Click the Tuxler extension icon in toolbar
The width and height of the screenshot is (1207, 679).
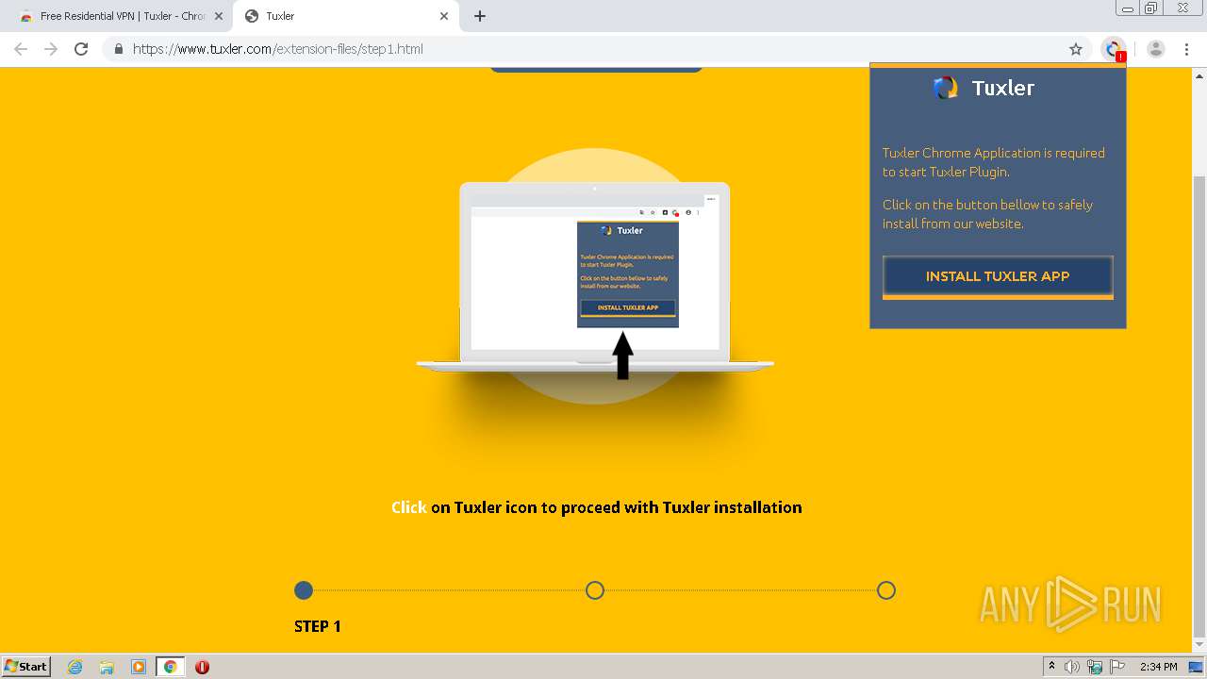(x=1115, y=49)
